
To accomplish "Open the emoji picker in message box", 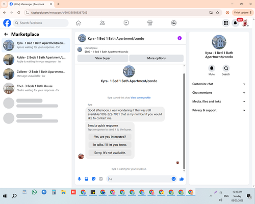I will pos(173,179).
